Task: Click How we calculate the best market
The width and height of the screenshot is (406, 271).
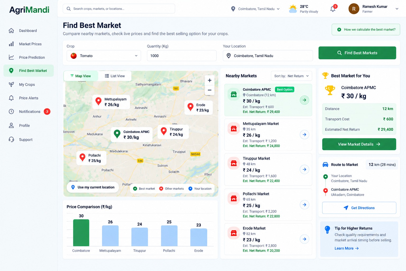Action: [x=366, y=29]
